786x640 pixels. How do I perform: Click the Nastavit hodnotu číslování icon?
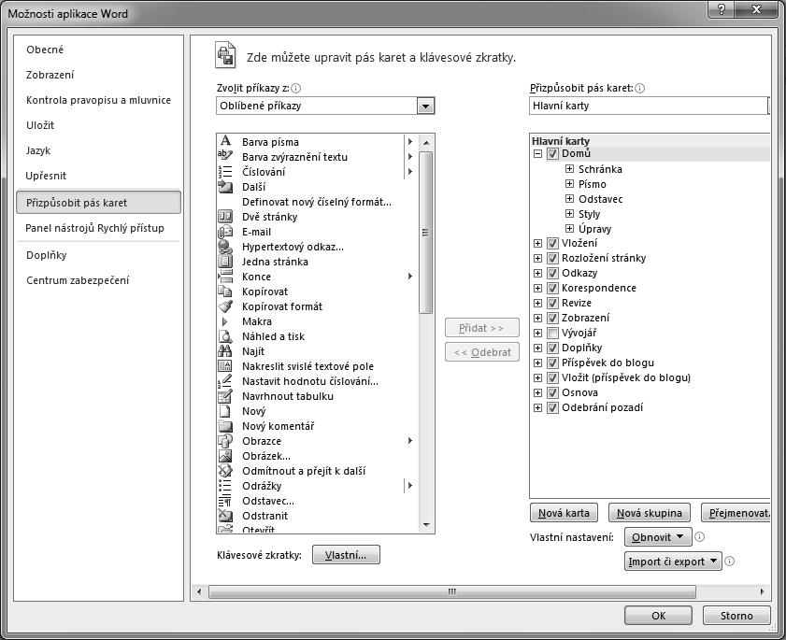225,381
